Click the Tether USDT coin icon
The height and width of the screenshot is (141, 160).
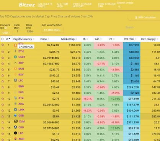tap(15, 57)
